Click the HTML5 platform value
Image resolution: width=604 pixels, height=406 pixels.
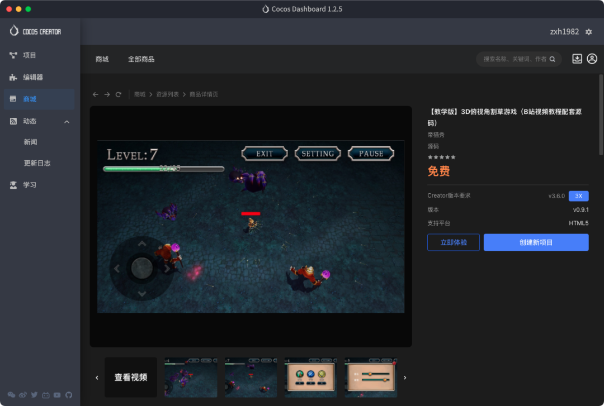pos(579,223)
